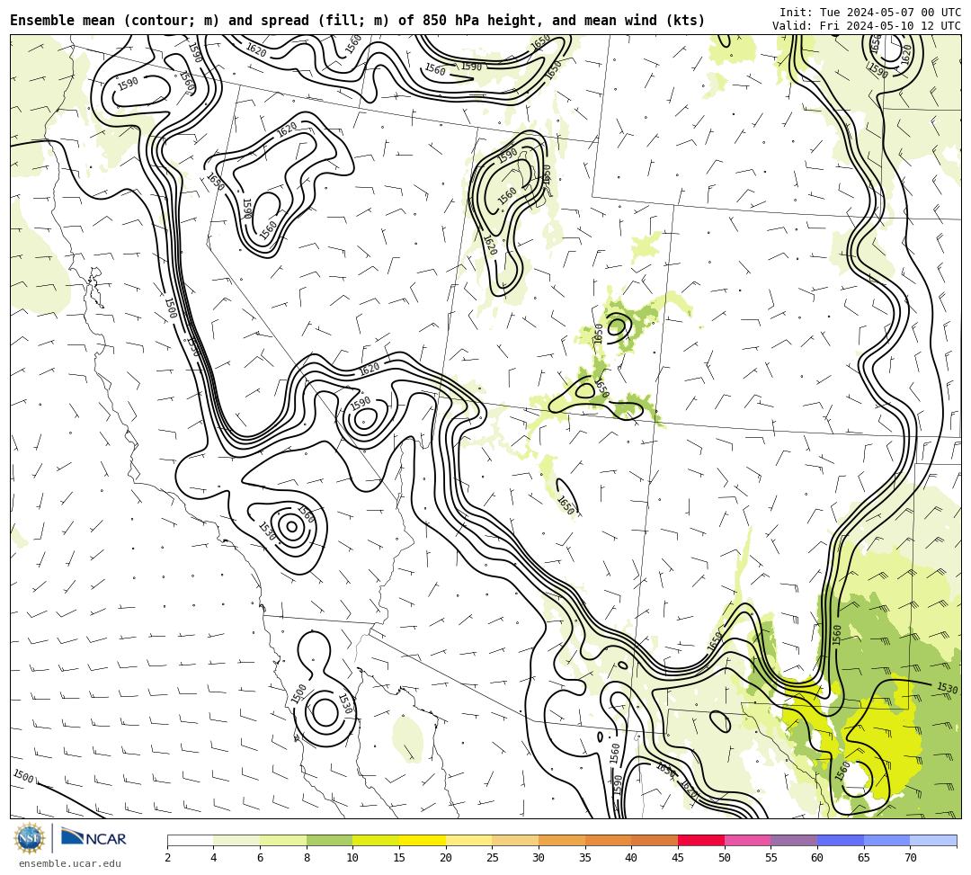Click the colorbar tick label 70
The image size is (971, 875).
[910, 858]
